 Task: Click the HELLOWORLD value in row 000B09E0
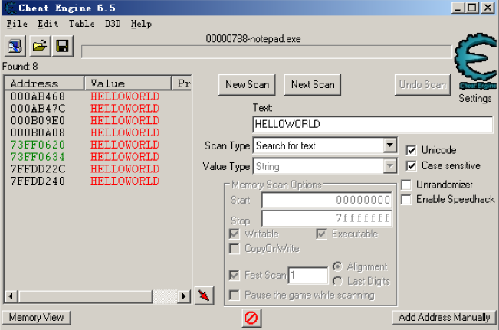tap(125, 120)
